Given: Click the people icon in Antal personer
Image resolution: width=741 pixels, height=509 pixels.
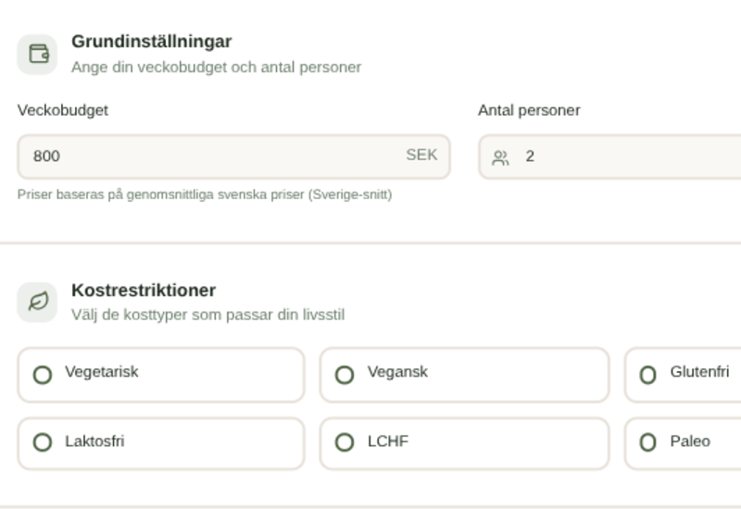Looking at the screenshot, I should tap(500, 157).
